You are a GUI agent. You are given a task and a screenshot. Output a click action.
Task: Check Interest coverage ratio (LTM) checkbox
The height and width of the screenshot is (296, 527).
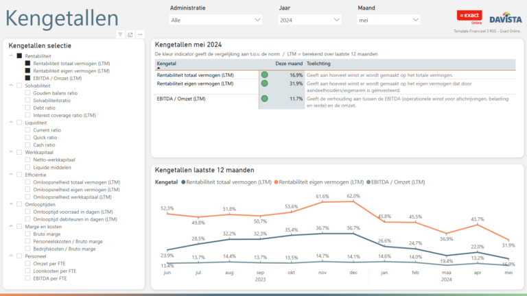point(27,115)
